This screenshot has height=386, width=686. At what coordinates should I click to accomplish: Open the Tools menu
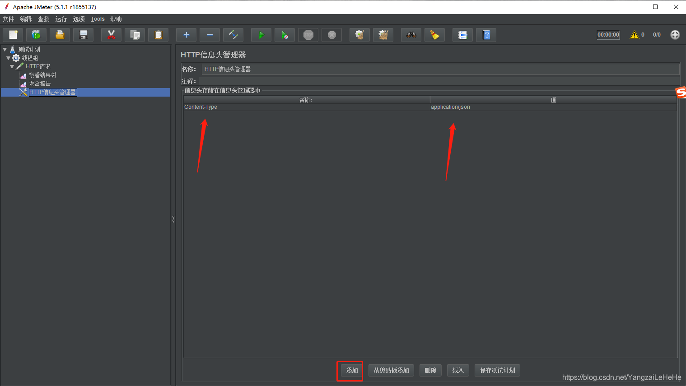[98, 19]
